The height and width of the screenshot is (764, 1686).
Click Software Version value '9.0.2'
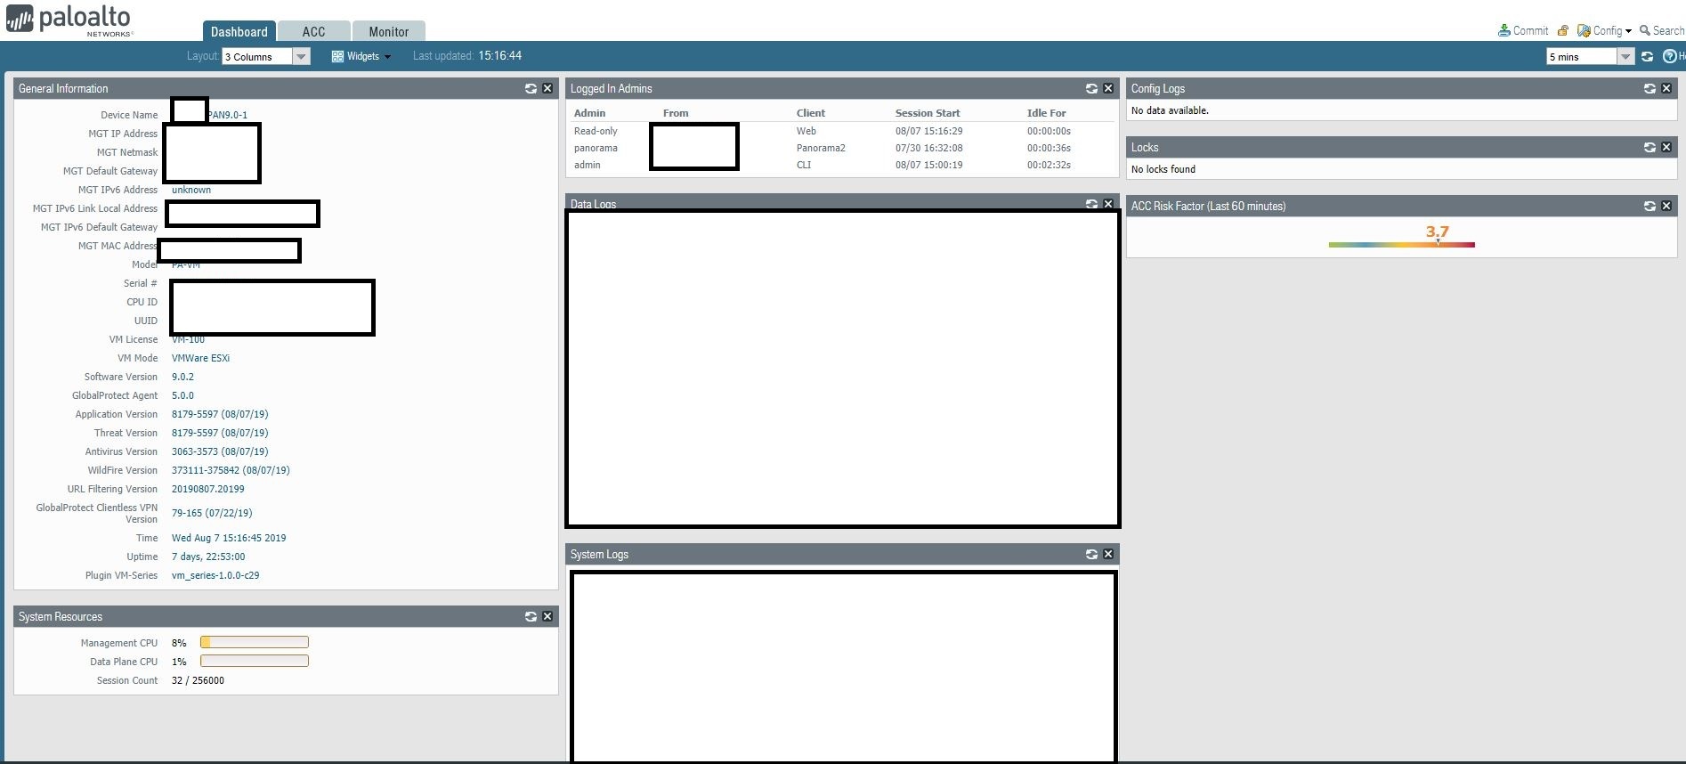[x=182, y=377]
